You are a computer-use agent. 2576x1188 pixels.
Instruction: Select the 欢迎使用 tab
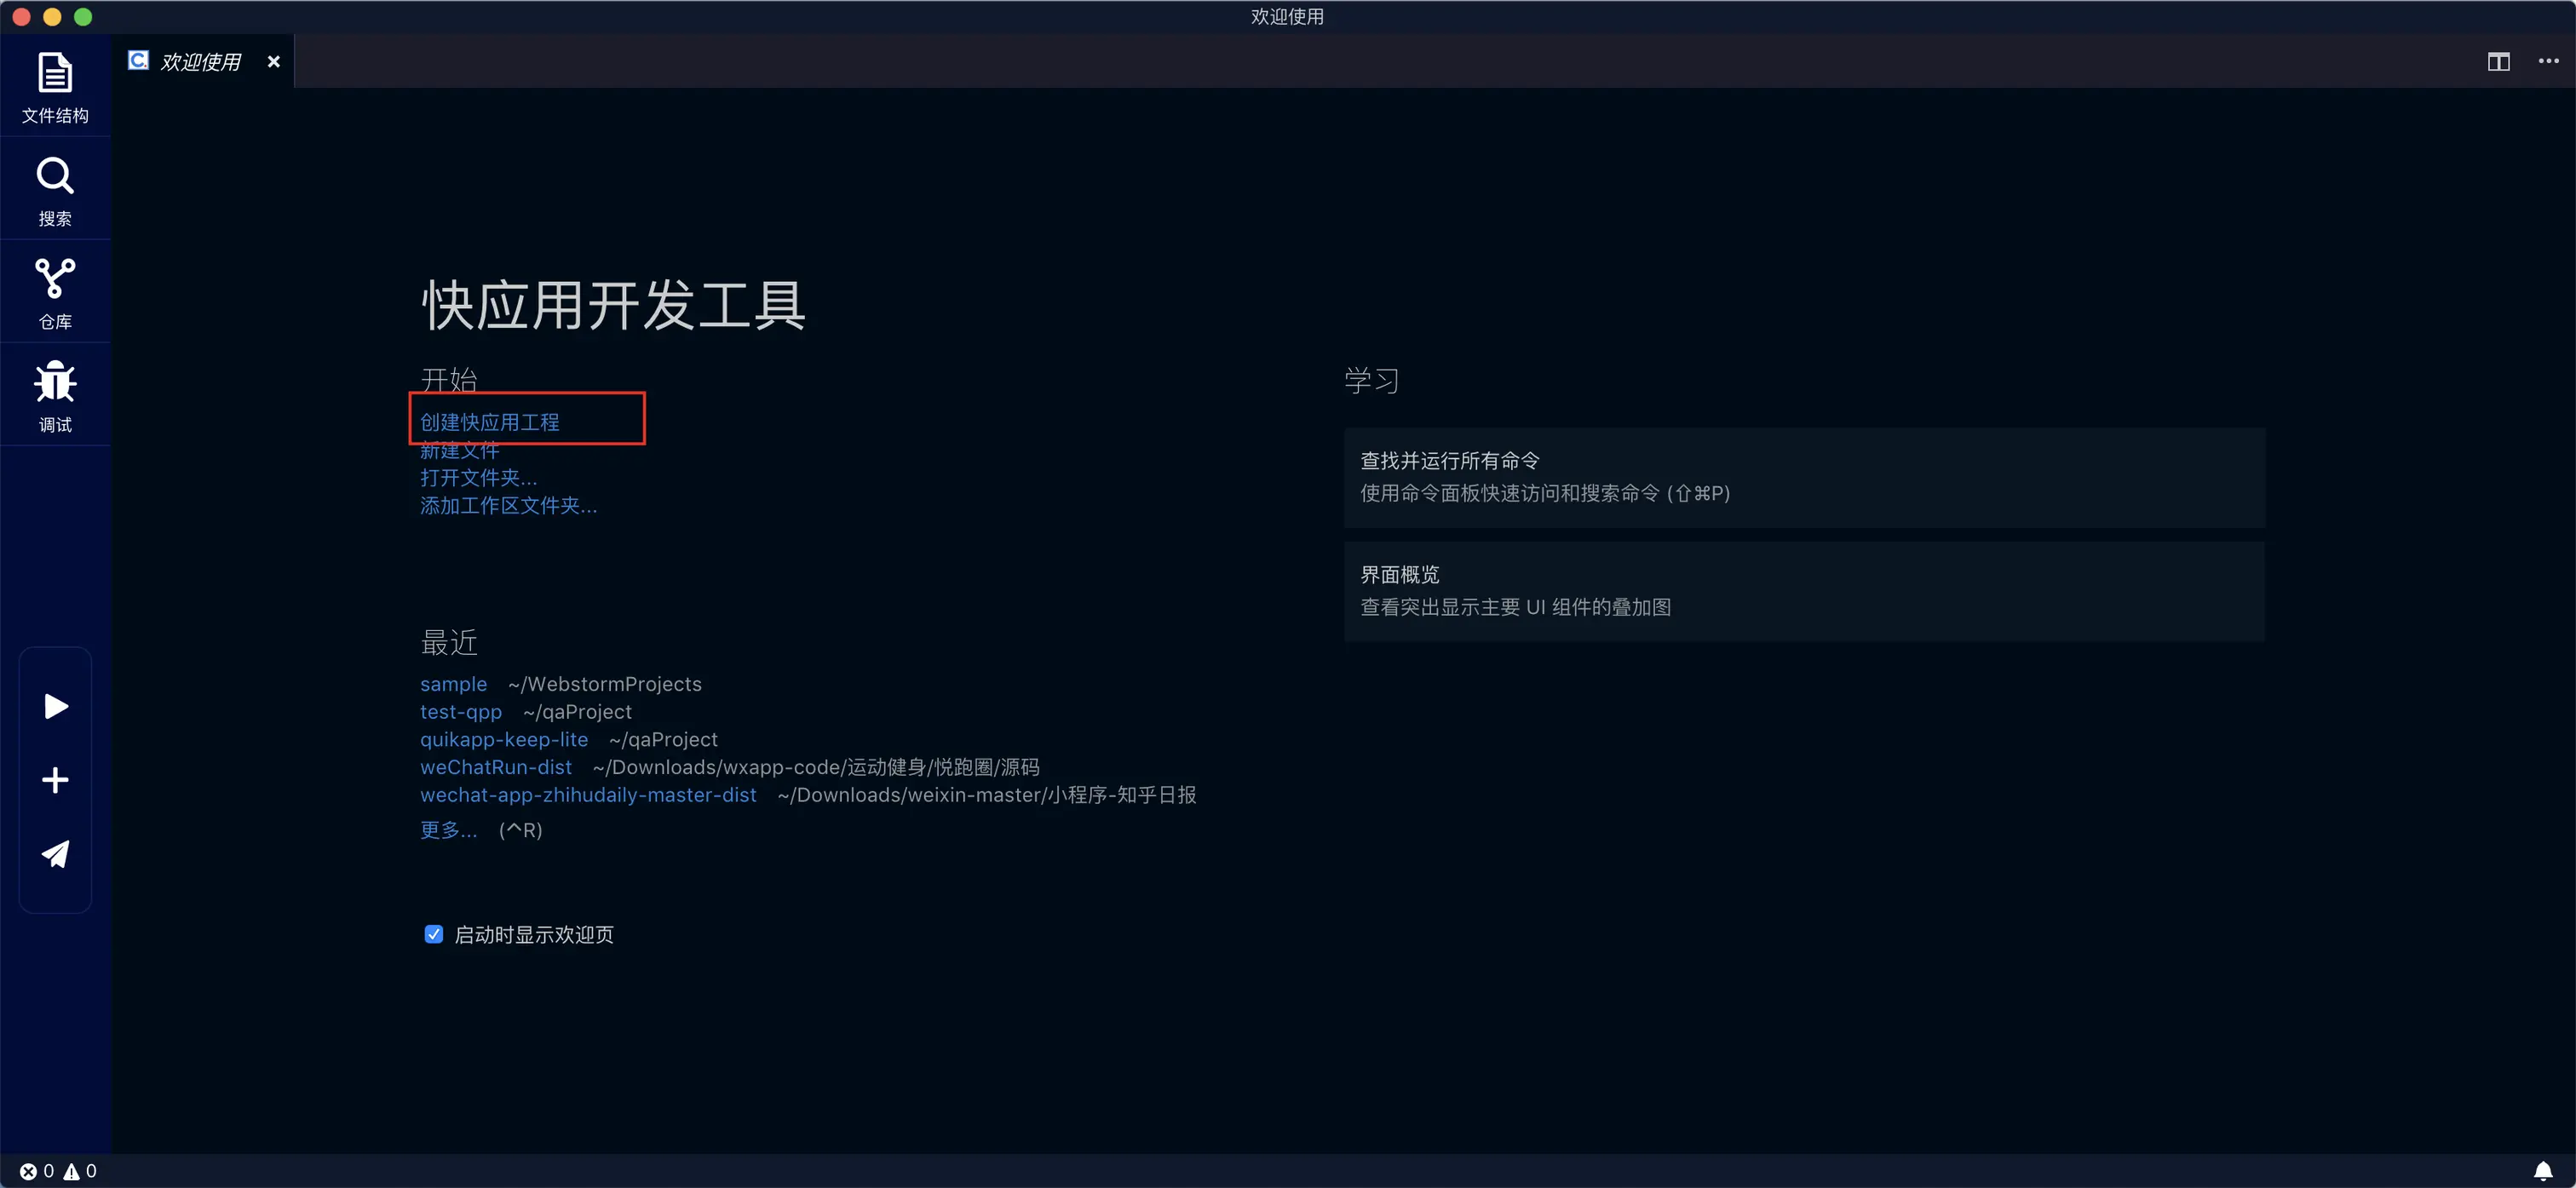[x=200, y=62]
